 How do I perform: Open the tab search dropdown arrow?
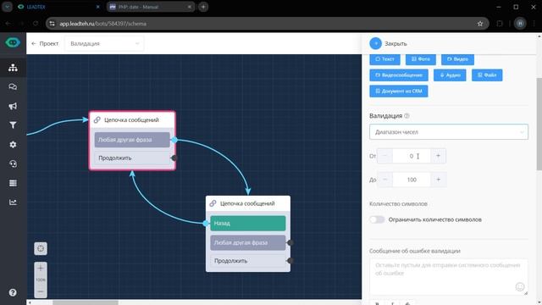pos(8,7)
